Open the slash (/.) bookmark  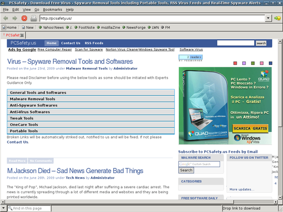pyautogui.click(x=69, y=28)
